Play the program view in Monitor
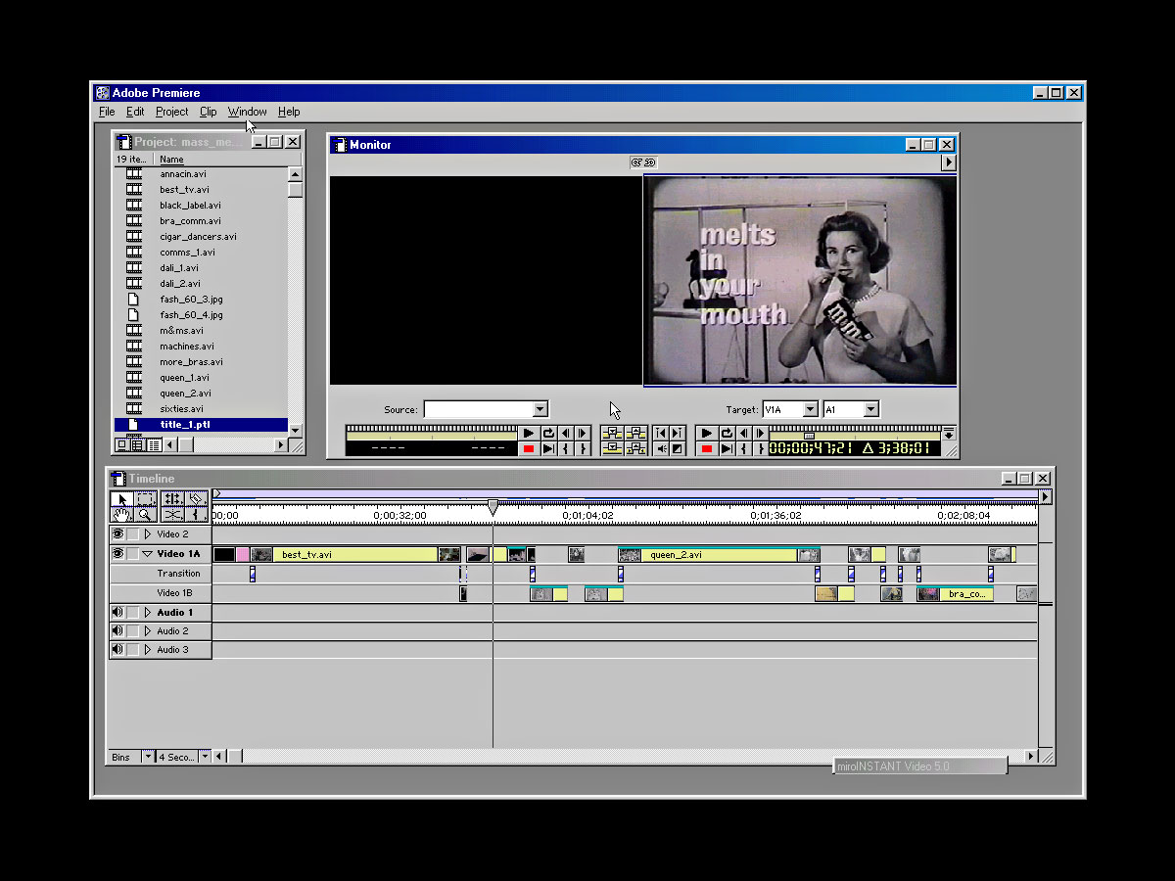Screen dimensions: 1175x881 coord(706,434)
